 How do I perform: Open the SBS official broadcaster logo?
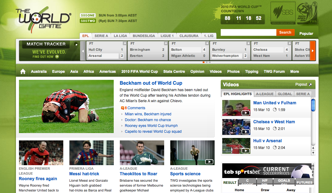283,13
